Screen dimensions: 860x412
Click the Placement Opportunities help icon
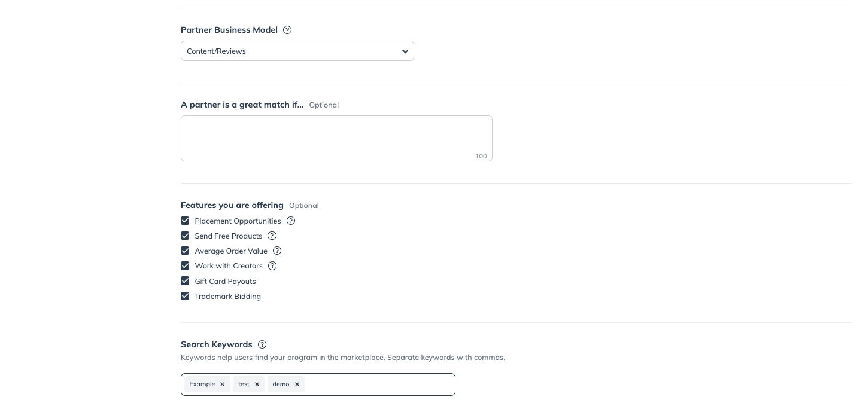click(291, 221)
